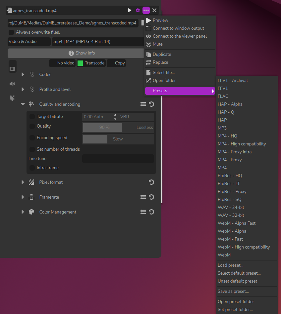The image size is (281, 314).
Task: Collapse the Quality and encoding section
Action: pyautogui.click(x=23, y=104)
